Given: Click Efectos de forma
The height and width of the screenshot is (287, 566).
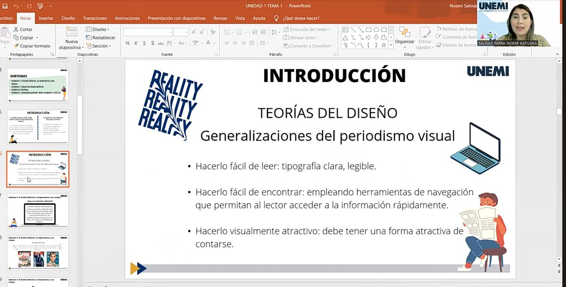Looking at the screenshot, I should coord(457,45).
